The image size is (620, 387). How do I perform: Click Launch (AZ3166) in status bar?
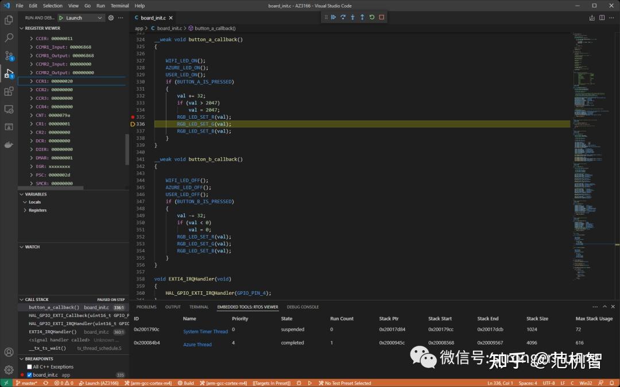click(x=99, y=383)
